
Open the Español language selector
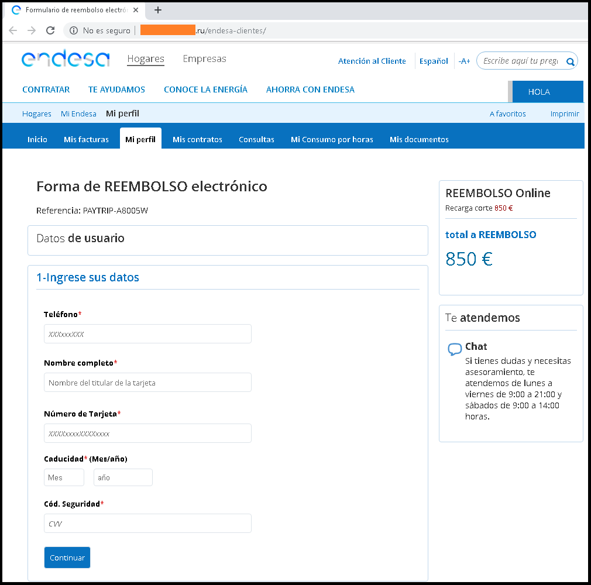coord(434,61)
